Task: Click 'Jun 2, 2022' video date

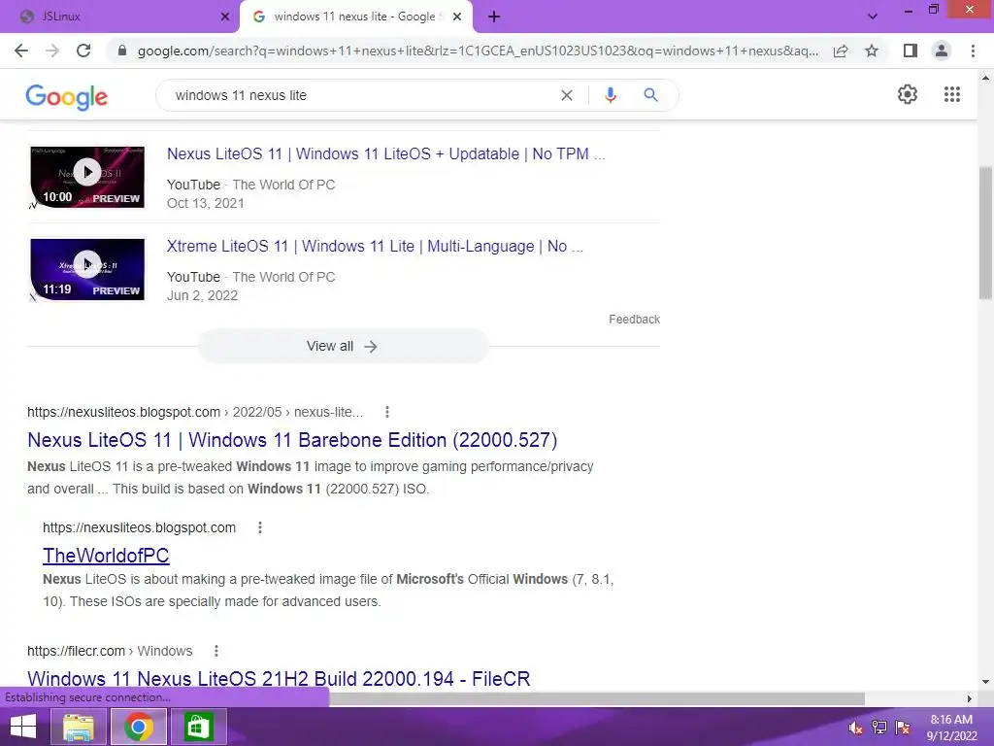Action: [x=202, y=295]
